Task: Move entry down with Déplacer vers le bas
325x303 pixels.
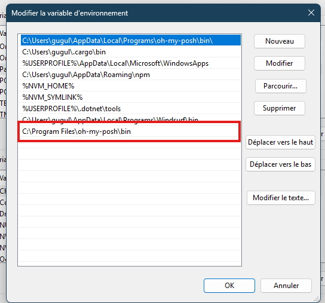Action: 280,164
